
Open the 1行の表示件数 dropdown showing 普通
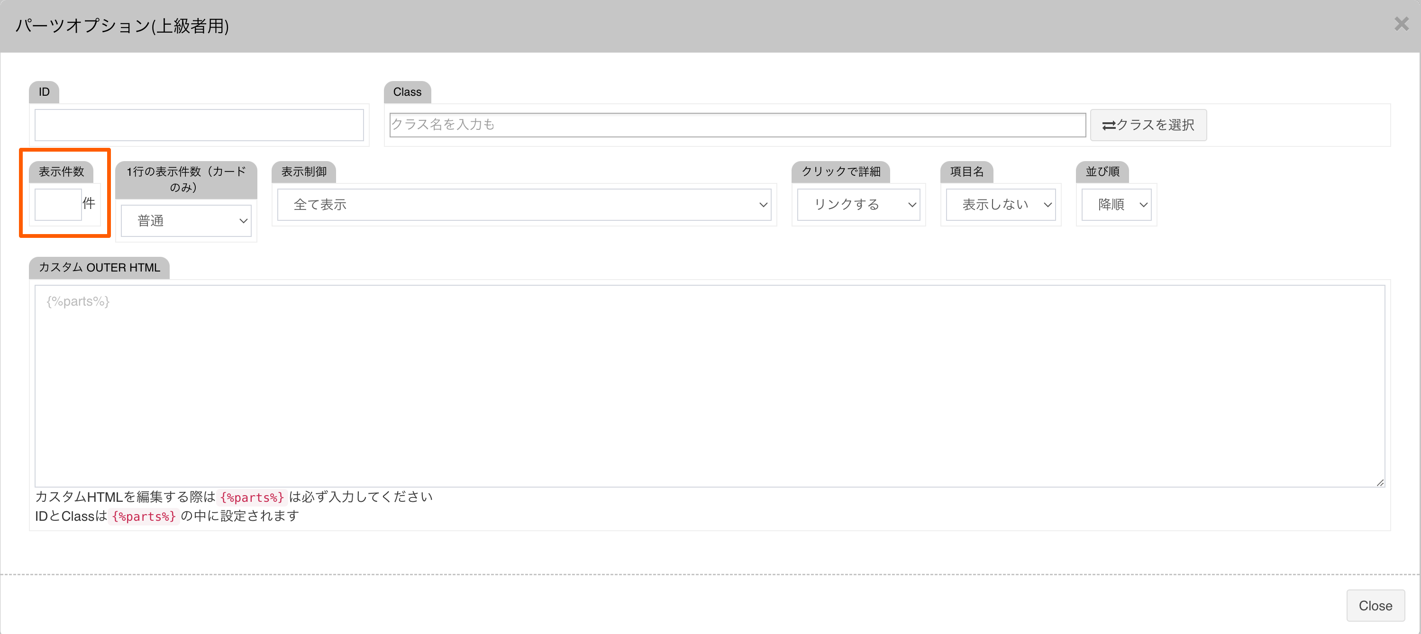(x=186, y=221)
